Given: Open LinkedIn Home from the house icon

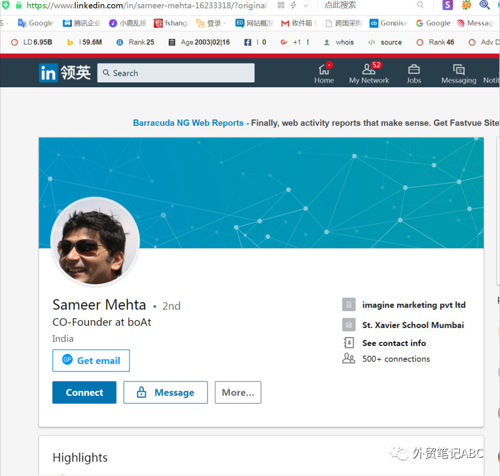Looking at the screenshot, I should 324,73.
